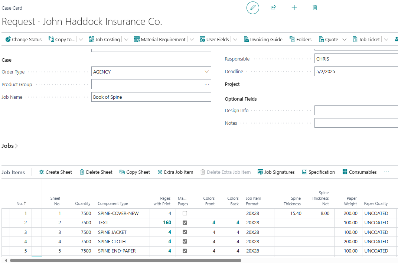Viewport: 398px width, 264px height.
Task: Click Copy to... action
Action: [x=62, y=39]
